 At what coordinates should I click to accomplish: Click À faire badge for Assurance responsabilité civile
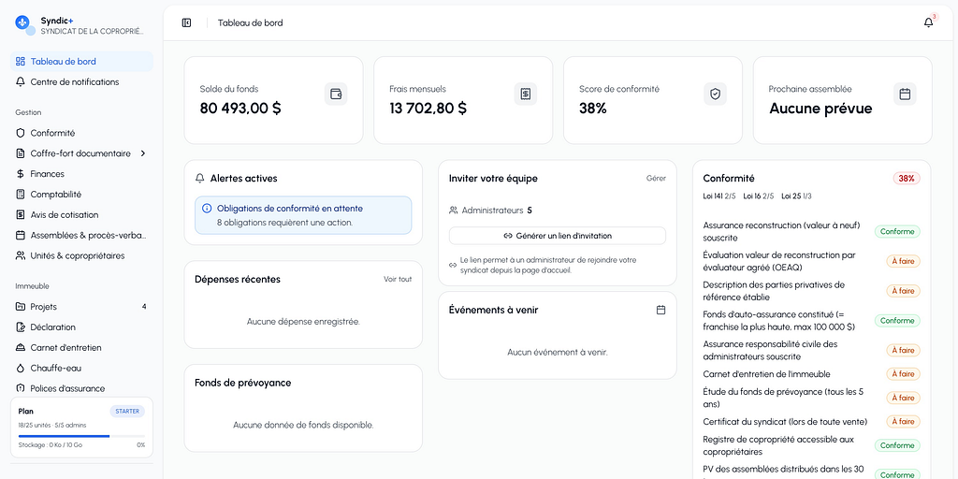click(x=903, y=350)
